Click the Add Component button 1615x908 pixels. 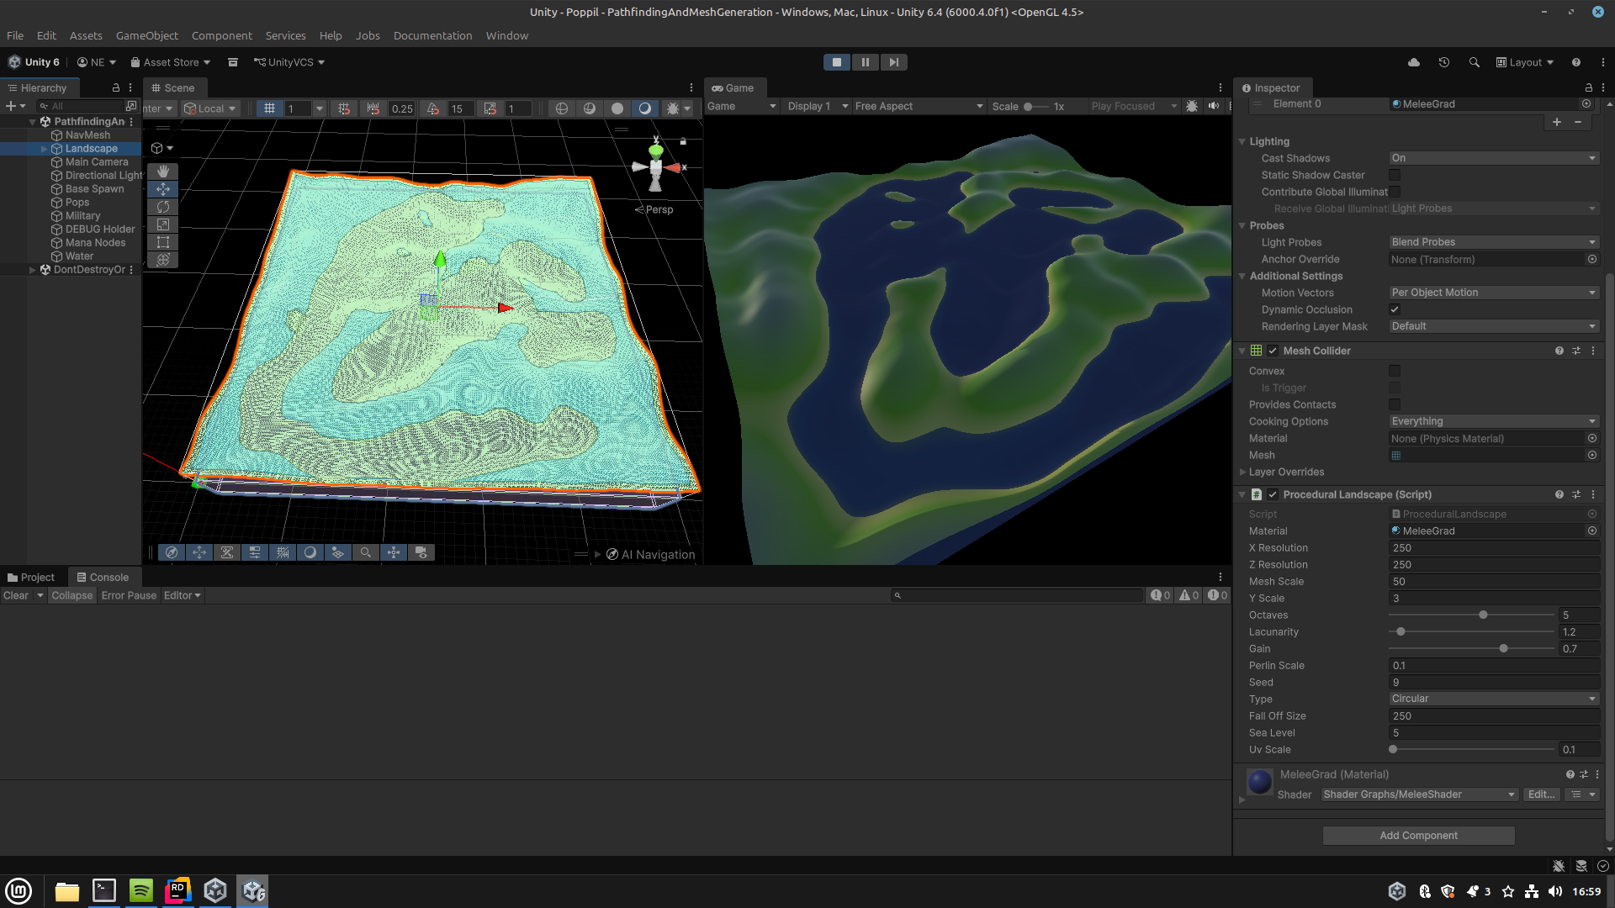1418,835
